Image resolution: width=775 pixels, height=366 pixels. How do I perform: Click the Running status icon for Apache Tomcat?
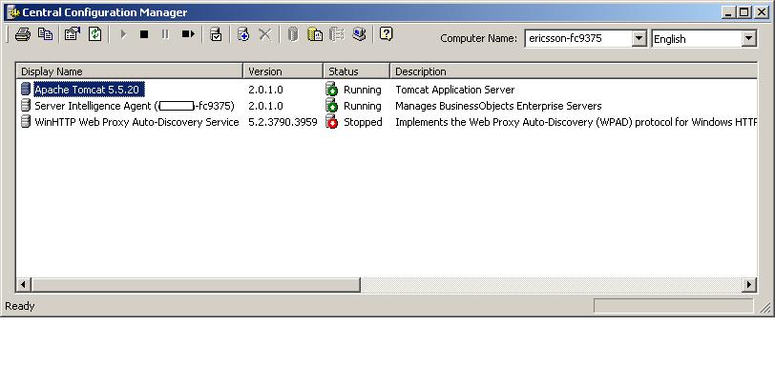331,90
